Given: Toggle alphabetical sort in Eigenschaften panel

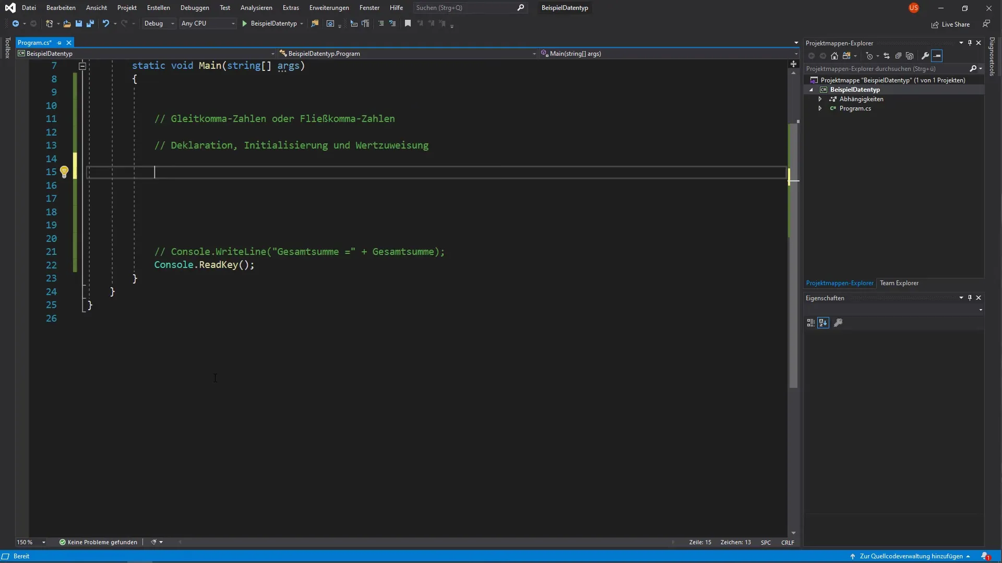Looking at the screenshot, I should 823,323.
